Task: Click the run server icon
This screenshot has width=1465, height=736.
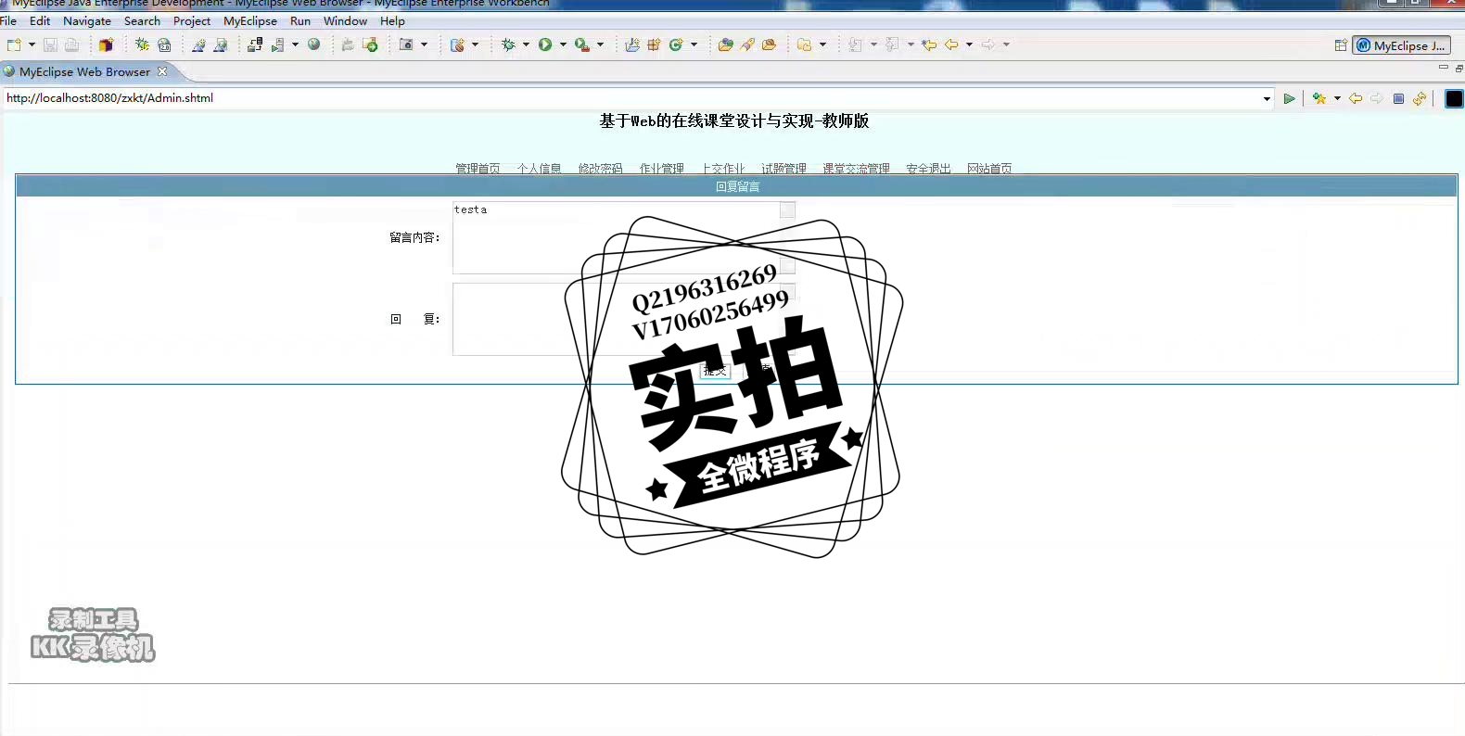Action: (x=277, y=44)
